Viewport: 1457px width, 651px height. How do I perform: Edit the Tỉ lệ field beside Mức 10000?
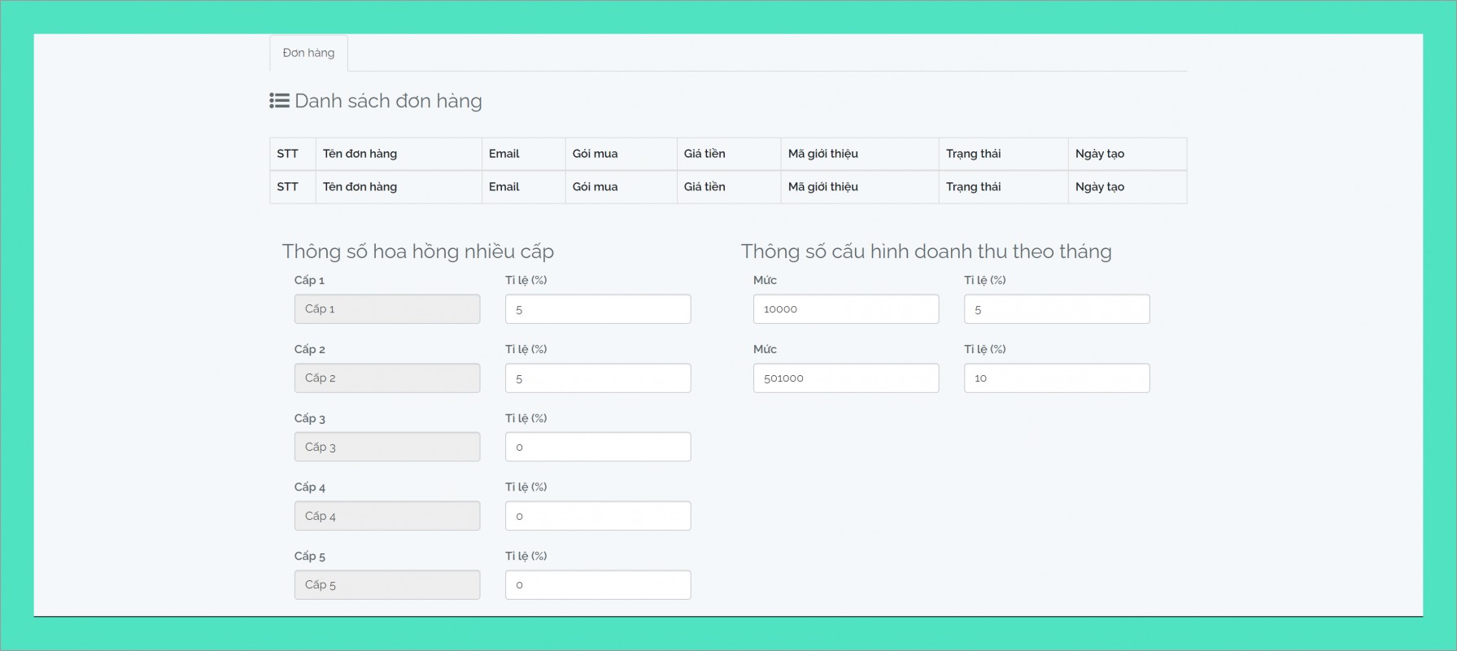(x=1056, y=309)
